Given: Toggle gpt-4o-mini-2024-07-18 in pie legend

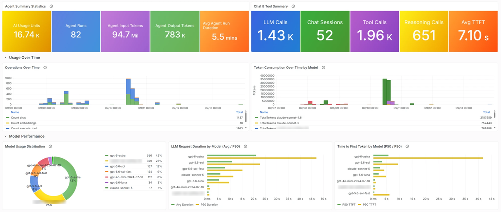Looking at the screenshot, I should pos(126,177).
